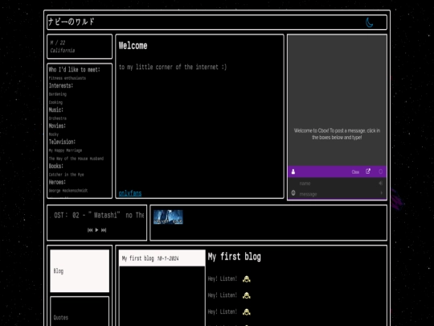Click the California location text
The width and height of the screenshot is (434, 326).
62,51
